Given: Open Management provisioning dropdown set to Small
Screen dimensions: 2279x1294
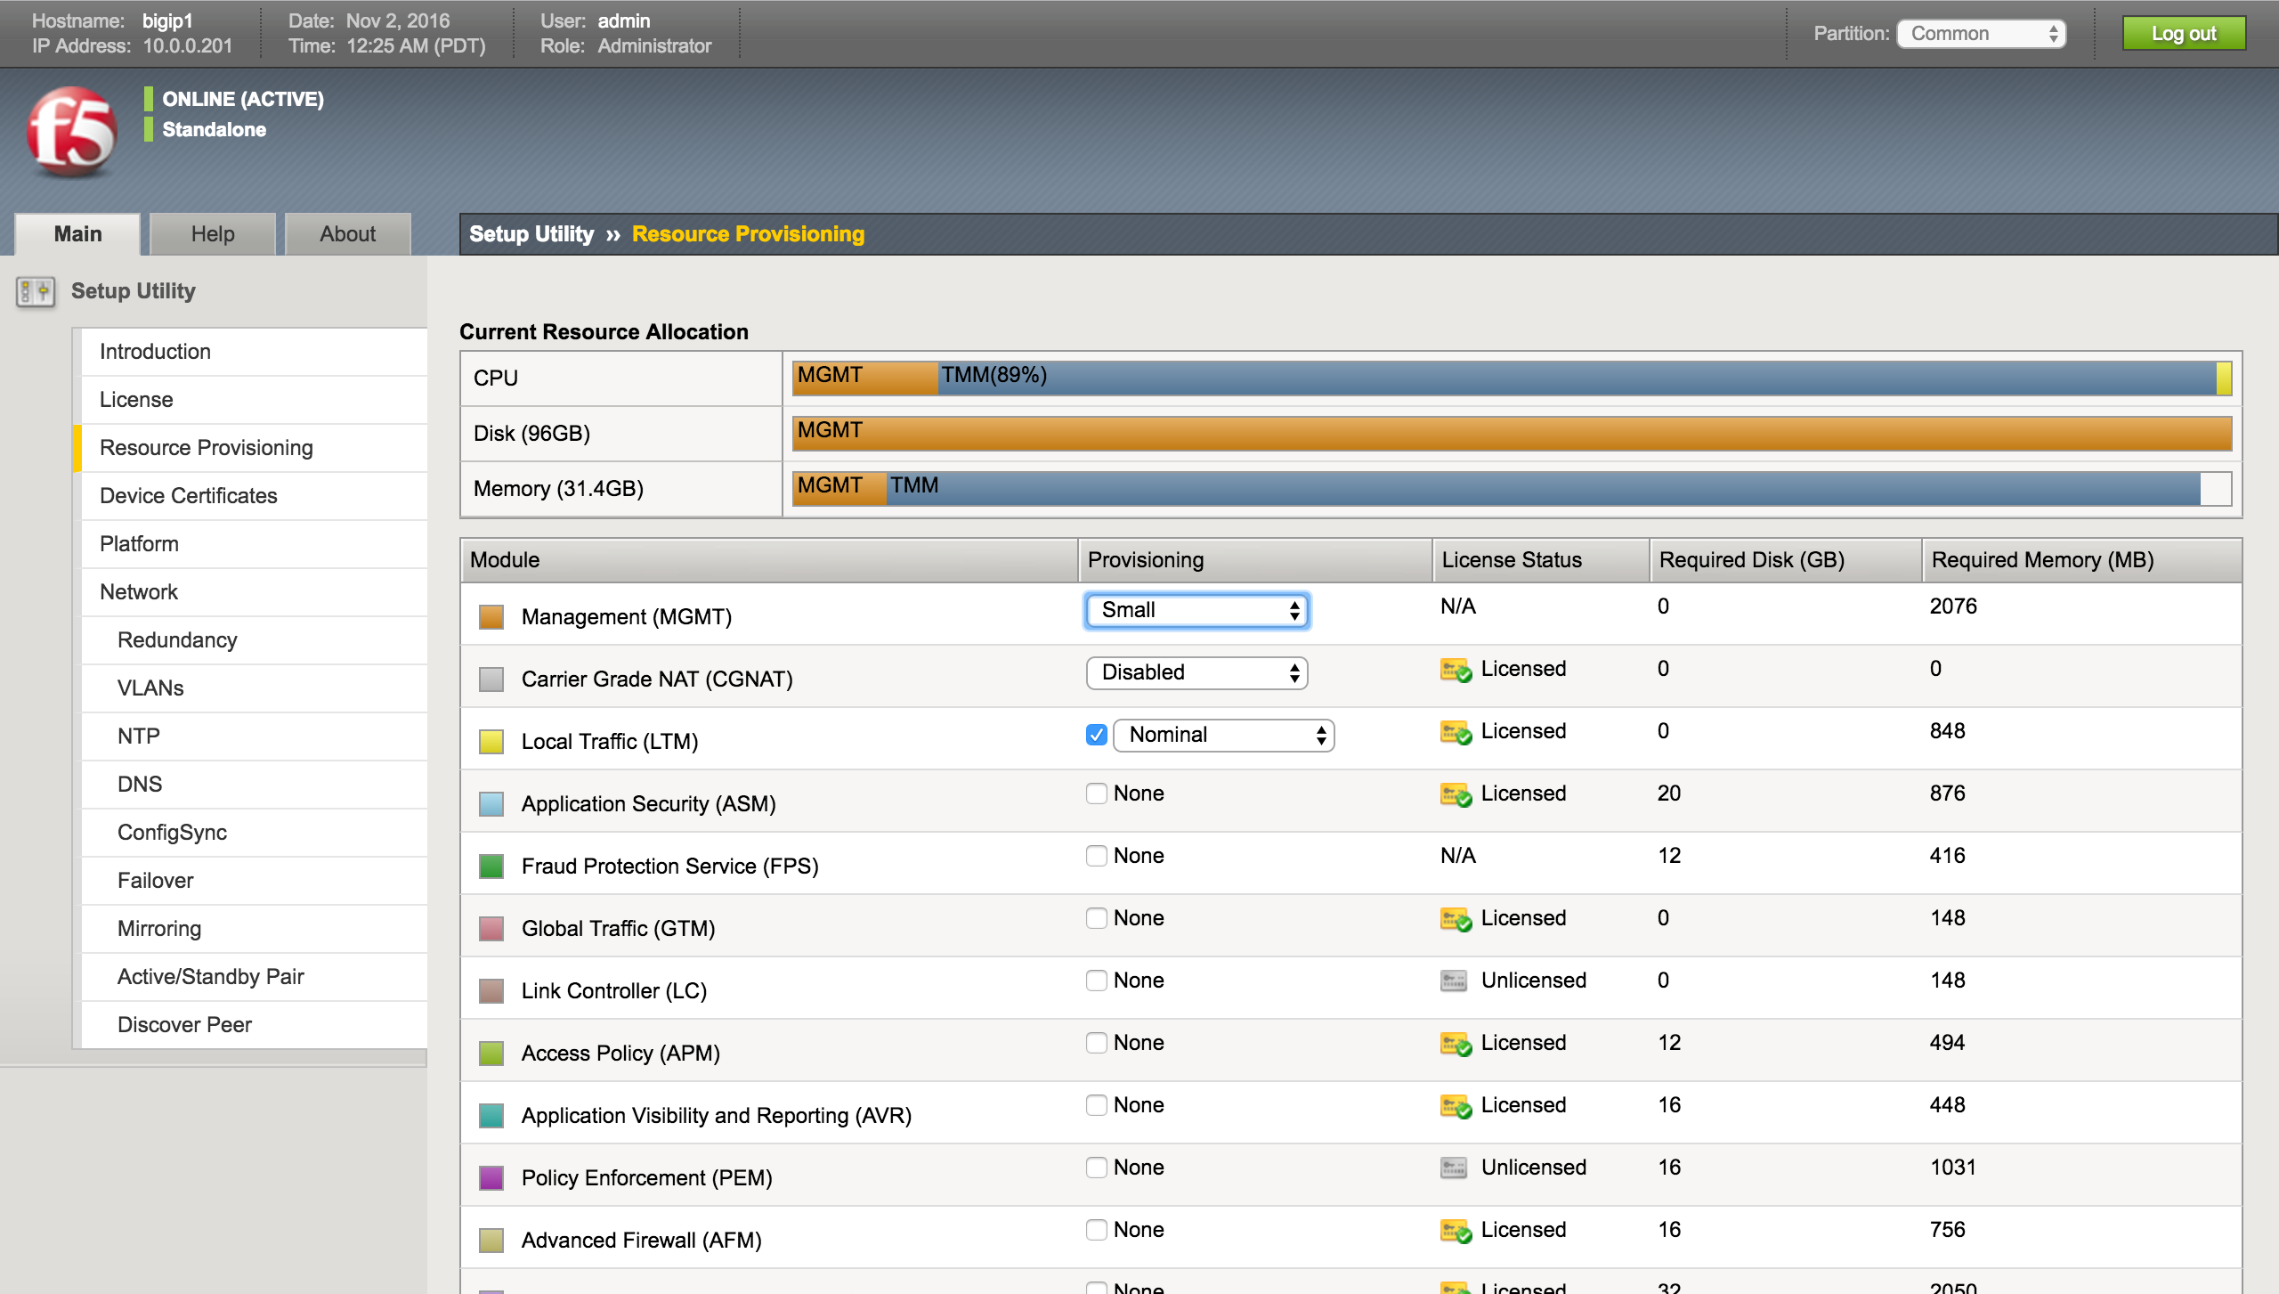Looking at the screenshot, I should [1197, 611].
